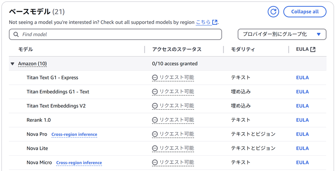Click the status icon for Nova Micro
This screenshot has width=335, height=171.
(155, 163)
